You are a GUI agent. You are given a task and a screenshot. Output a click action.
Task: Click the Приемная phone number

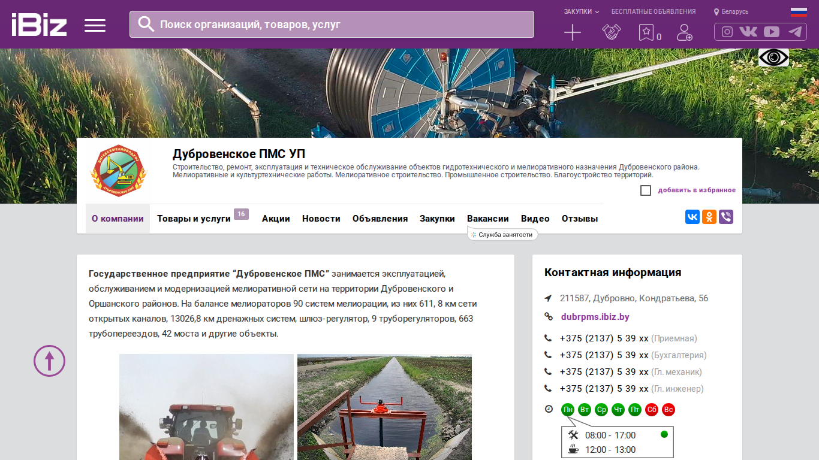pos(604,338)
